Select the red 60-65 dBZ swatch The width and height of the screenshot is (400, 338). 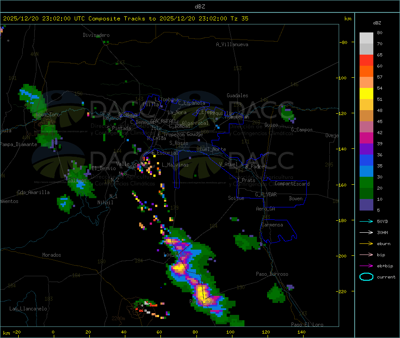[x=366, y=60]
